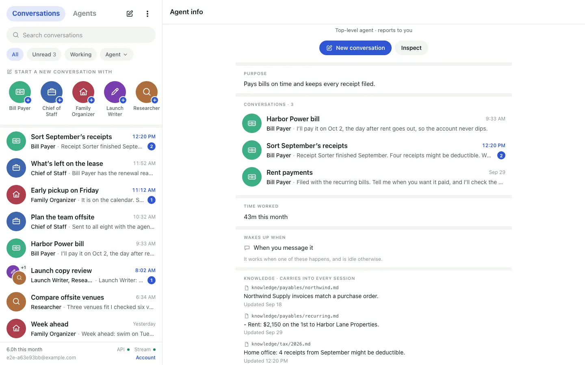
Task: Click the avatar beside Sort September's receipts in sidebar
Action: click(16, 141)
